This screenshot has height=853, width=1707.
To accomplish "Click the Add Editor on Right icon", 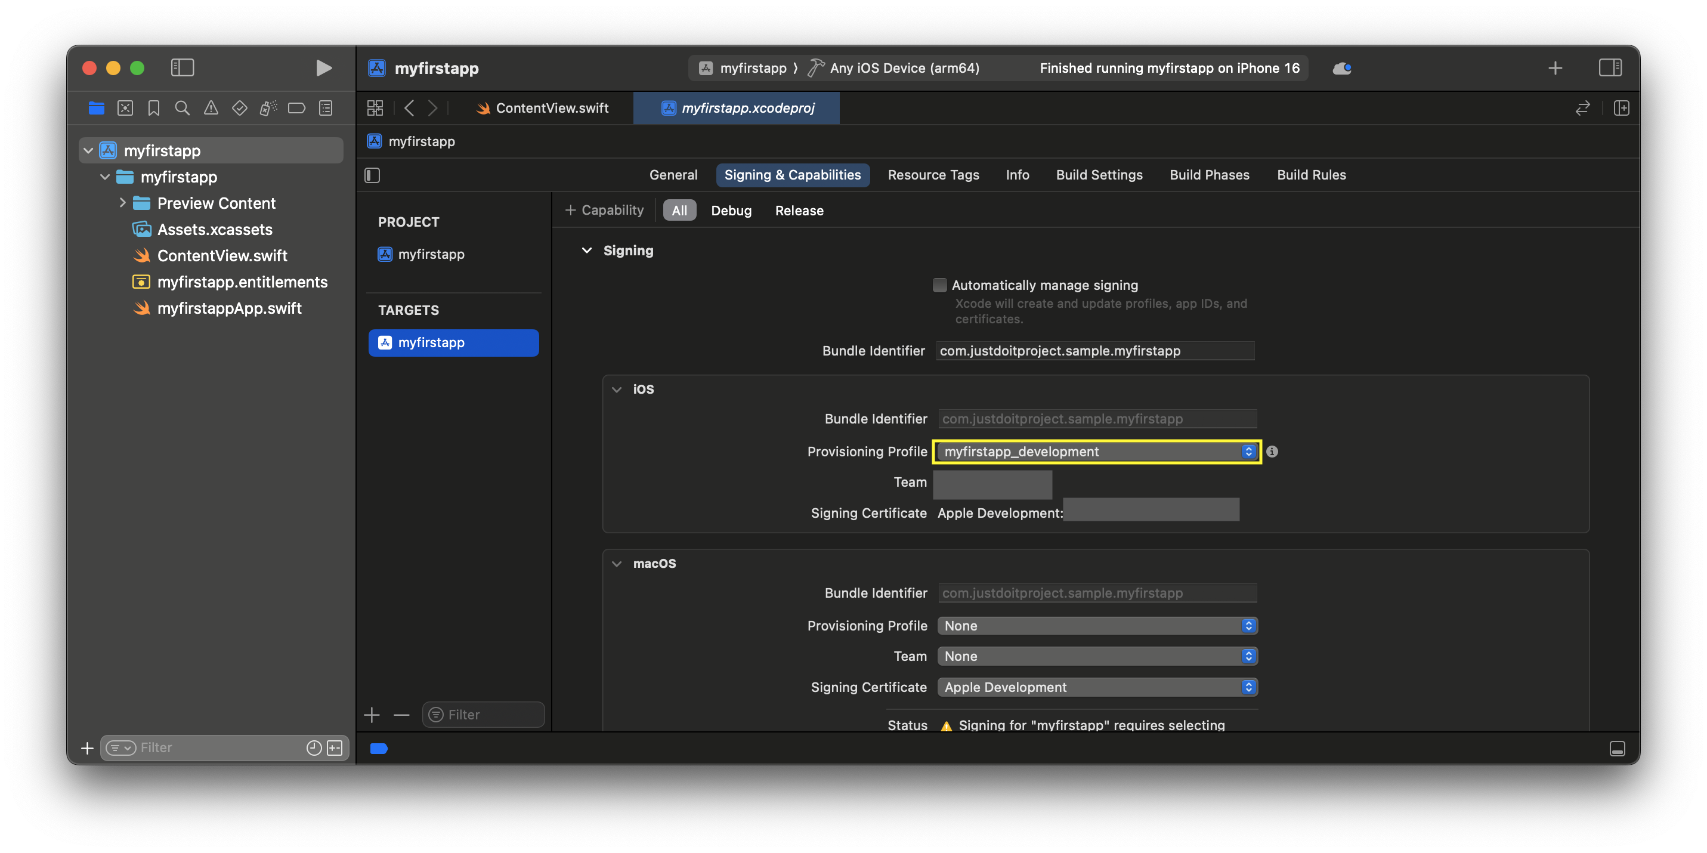I will click(1621, 108).
